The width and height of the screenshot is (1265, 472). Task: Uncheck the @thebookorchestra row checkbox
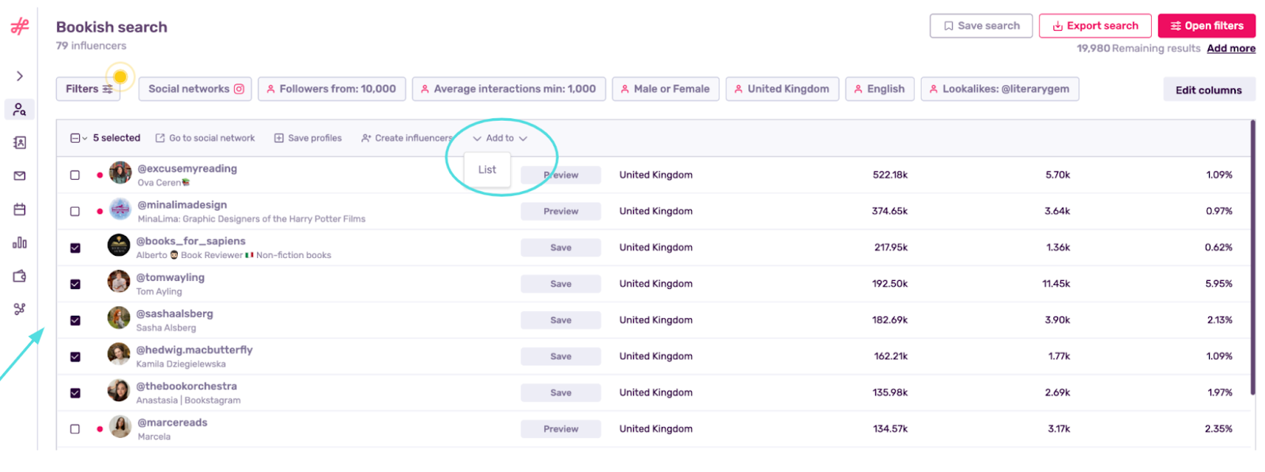[x=75, y=393]
